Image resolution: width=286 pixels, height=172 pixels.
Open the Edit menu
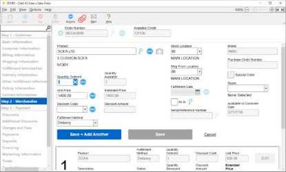[x=13, y=10]
